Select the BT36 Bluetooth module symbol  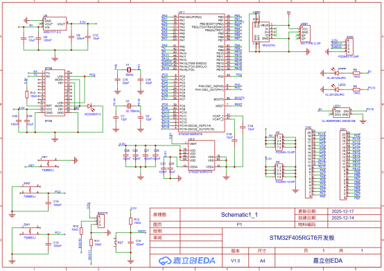55,93
